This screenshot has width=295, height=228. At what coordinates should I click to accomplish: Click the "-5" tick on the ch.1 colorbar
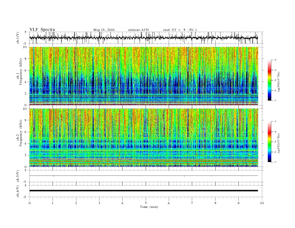[x=275, y=80]
